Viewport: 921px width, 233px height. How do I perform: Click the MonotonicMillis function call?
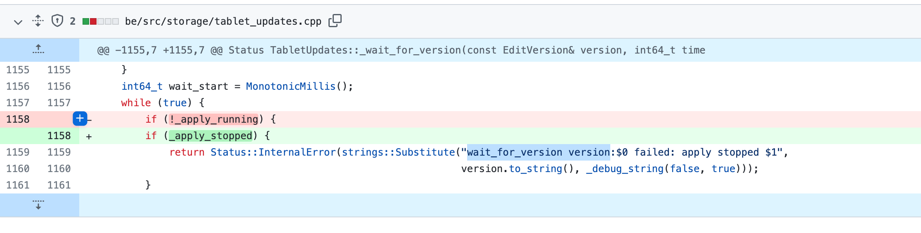(290, 86)
